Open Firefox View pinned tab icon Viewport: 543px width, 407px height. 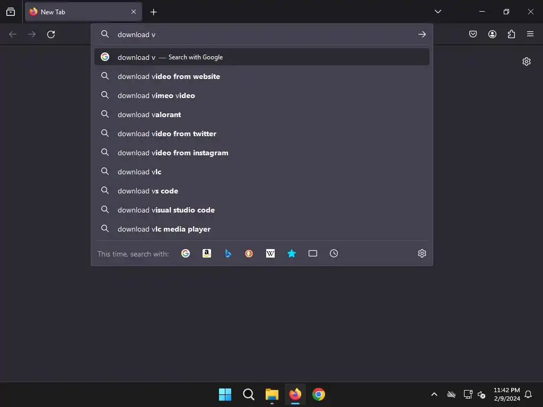[11, 12]
